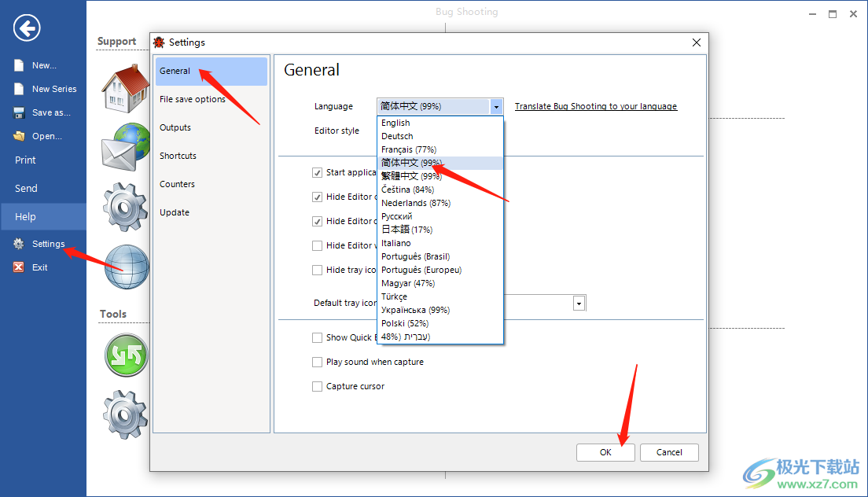Confirm settings with OK button
Image resolution: width=868 pixels, height=497 pixels.
pos(605,452)
